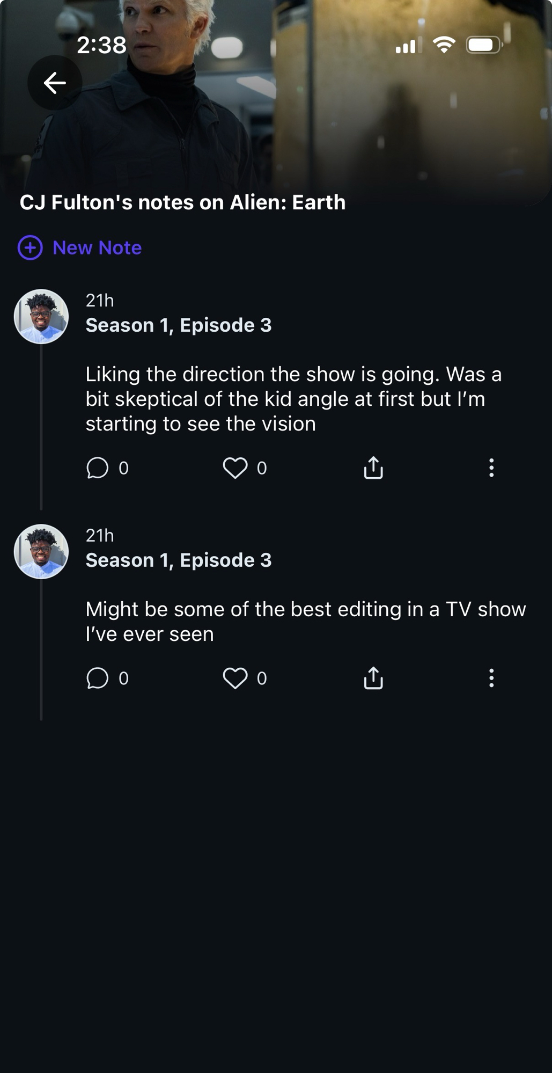Open comments on the best editing note
This screenshot has width=552, height=1073.
pyautogui.click(x=98, y=678)
